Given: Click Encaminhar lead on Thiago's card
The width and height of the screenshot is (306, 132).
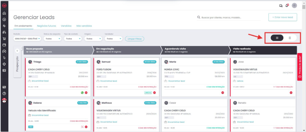Looking at the screenshot, I should [x=40, y=81].
